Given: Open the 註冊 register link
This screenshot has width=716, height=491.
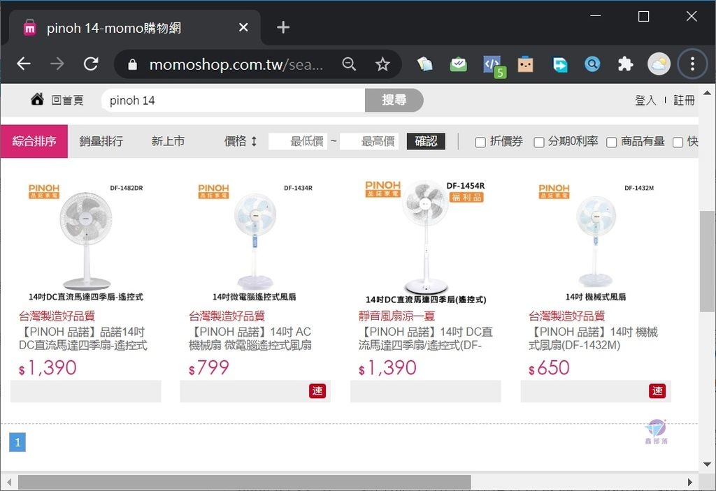Looking at the screenshot, I should click(x=684, y=101).
